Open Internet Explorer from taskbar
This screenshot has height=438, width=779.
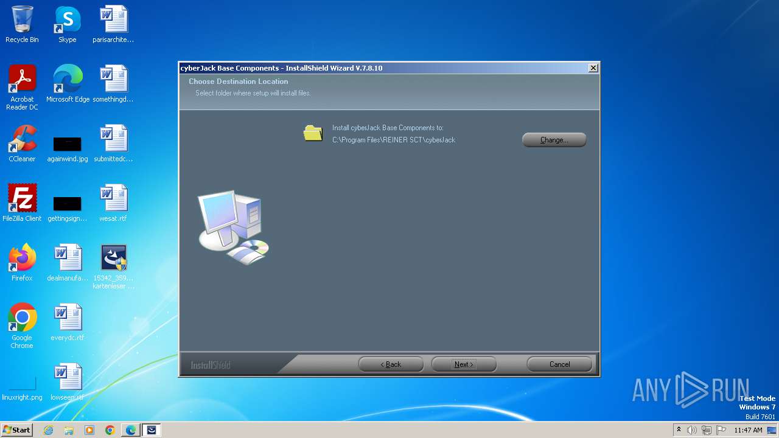point(49,430)
